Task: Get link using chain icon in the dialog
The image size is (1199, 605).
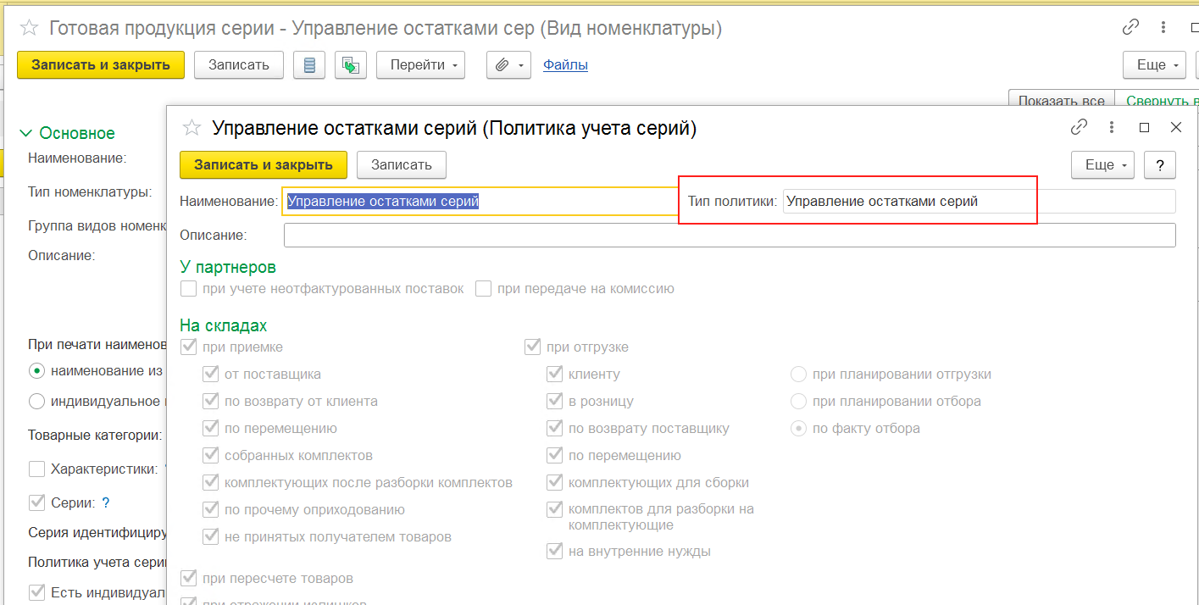Action: coord(1079,127)
